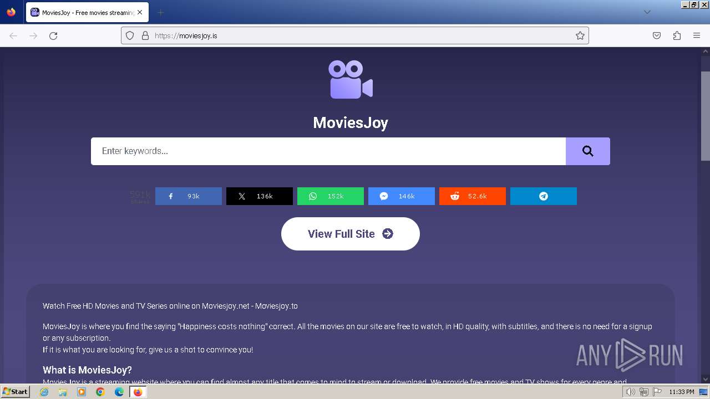Click the moviesjoy.is address bar
This screenshot has height=399, width=710.
pyautogui.click(x=355, y=35)
